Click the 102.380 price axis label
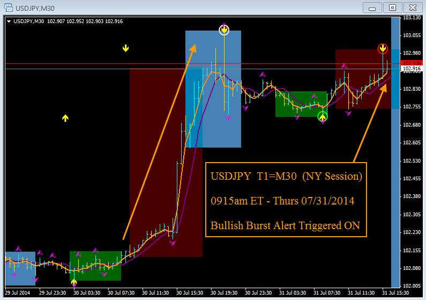426x300 pixels. (412, 196)
